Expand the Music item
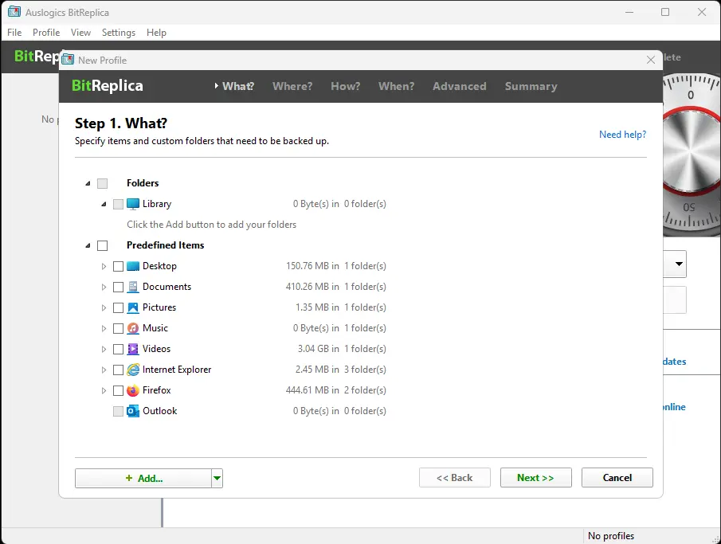The height and width of the screenshot is (544, 721). [x=104, y=328]
